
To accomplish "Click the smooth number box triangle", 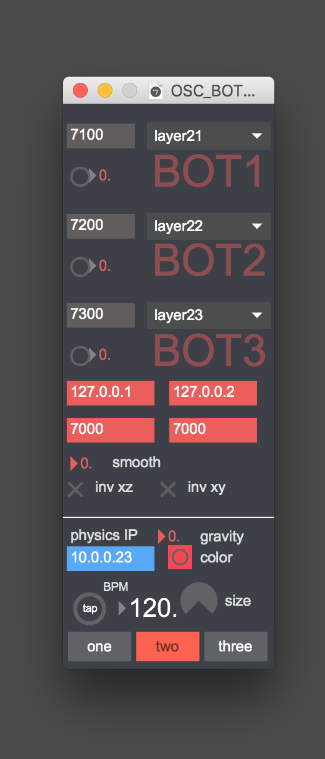I will (x=74, y=463).
